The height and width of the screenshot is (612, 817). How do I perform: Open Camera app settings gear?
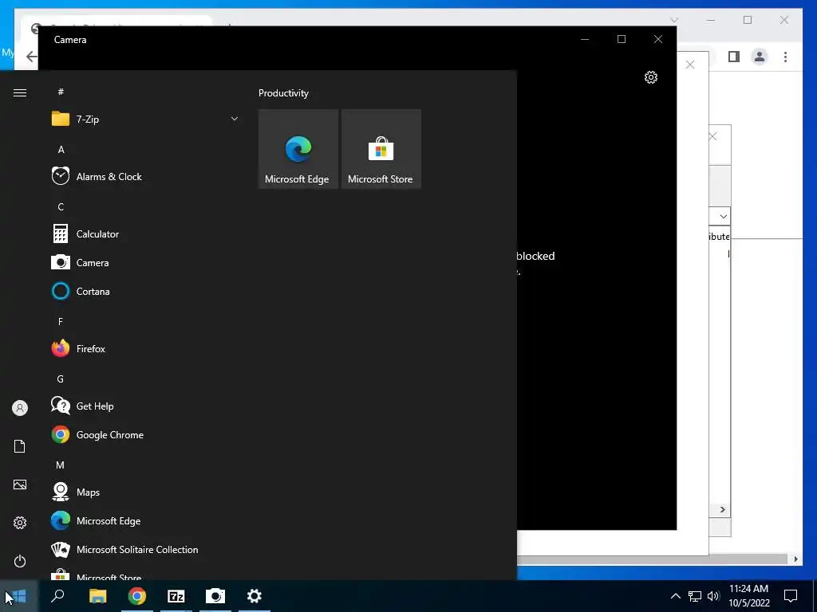(651, 77)
